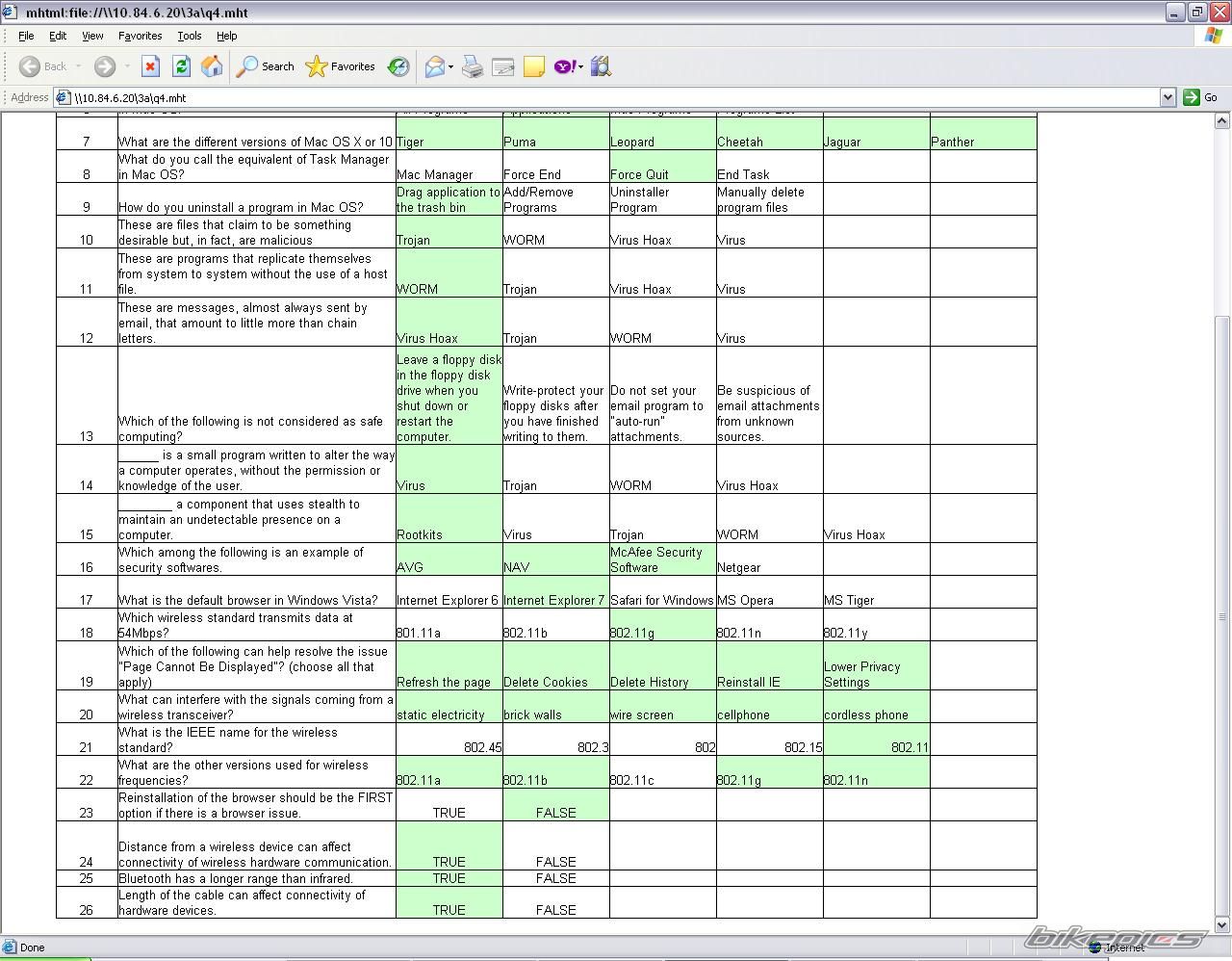Click the vertical scrollbar down arrow
The width and height of the screenshot is (1232, 961).
pos(1222,925)
